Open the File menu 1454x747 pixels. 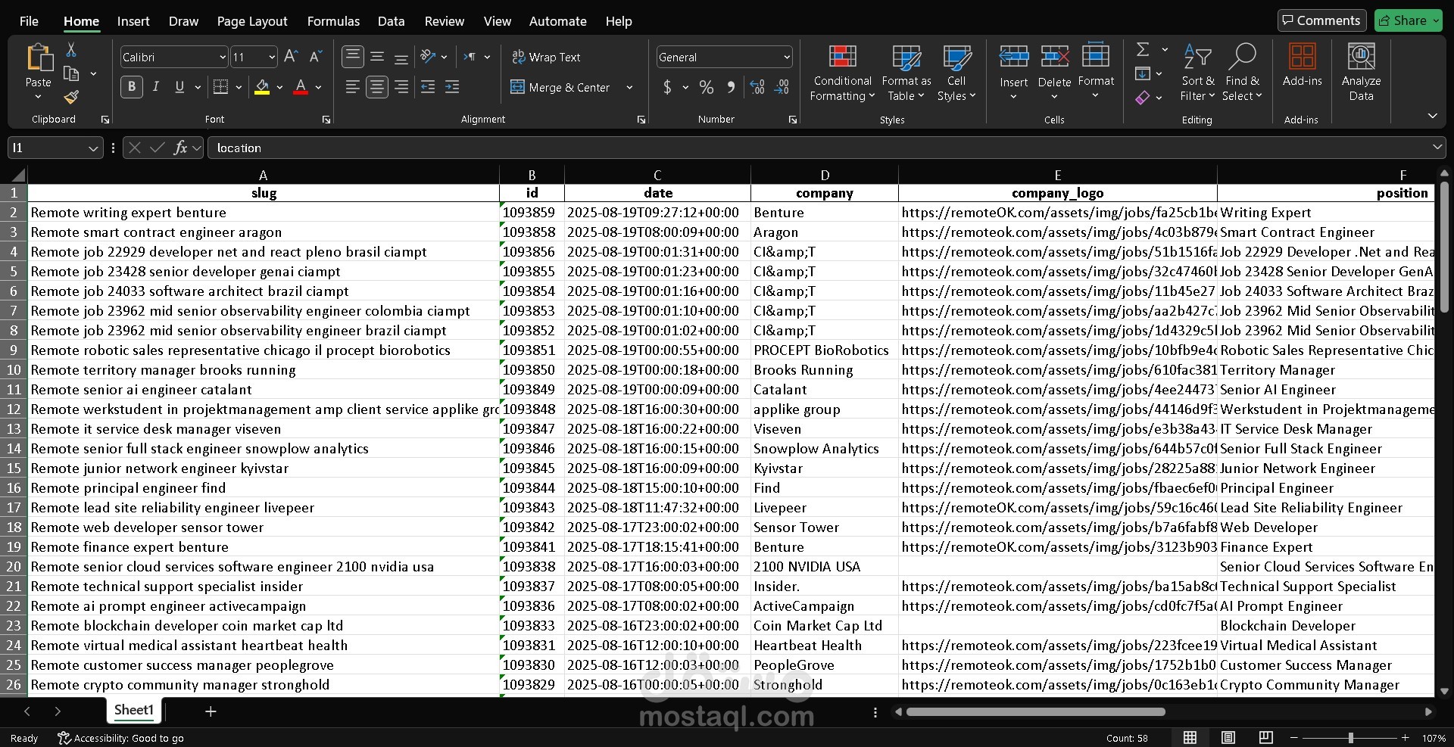[x=29, y=21]
